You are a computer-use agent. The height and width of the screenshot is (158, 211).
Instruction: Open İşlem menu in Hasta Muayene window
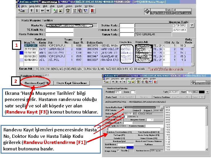[24, 6]
